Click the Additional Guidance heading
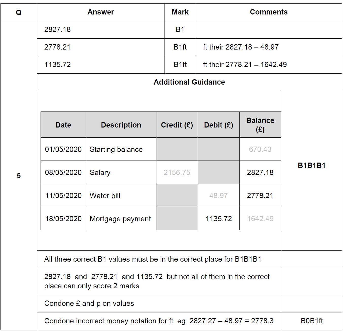 [x=189, y=82]
